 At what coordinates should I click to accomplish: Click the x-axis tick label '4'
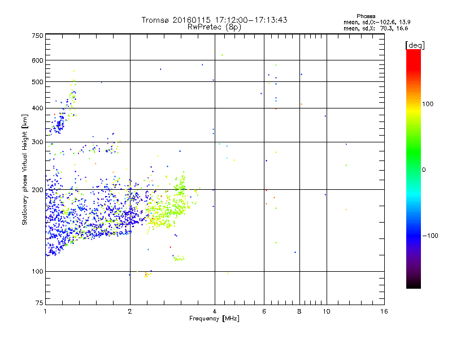point(215,311)
